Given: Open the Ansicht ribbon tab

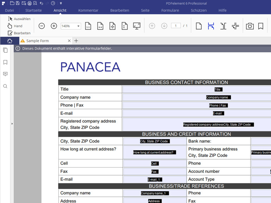Looking at the screenshot, I should 60,10.
